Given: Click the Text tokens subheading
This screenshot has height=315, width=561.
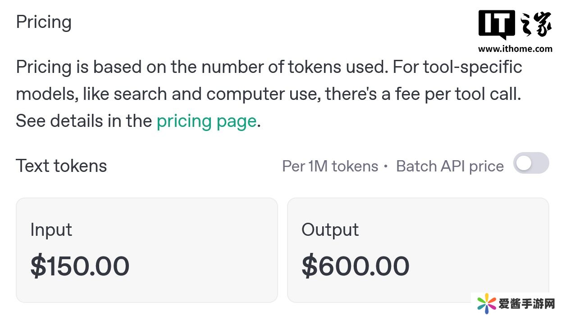Looking at the screenshot, I should point(61,166).
